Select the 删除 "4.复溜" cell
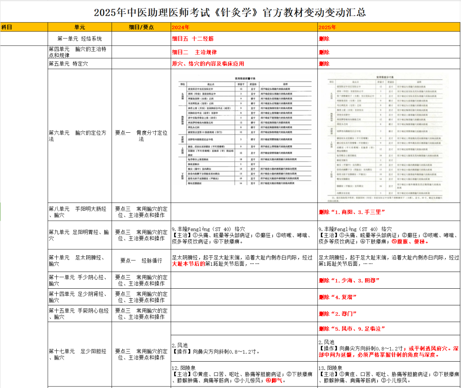461x388 pixels. [389, 297]
